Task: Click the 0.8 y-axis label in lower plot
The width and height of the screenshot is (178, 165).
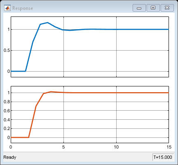Action: (7, 102)
